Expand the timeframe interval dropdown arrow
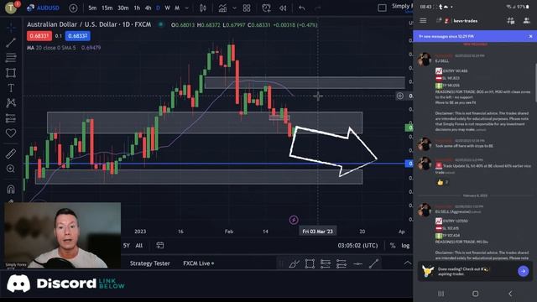 click(x=186, y=8)
